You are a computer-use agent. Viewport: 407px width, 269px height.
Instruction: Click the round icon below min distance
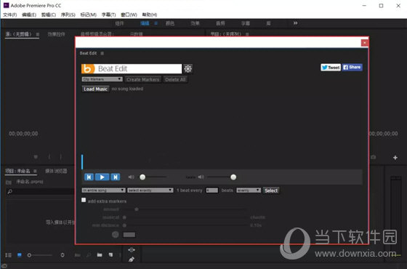tap(116, 235)
